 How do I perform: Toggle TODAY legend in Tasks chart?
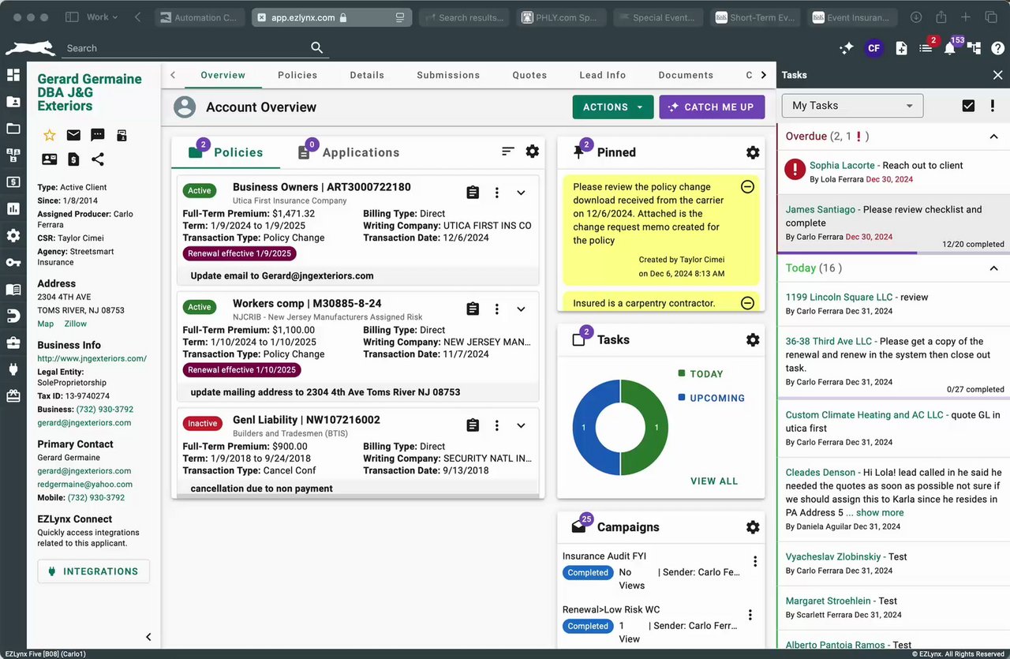[x=700, y=374]
